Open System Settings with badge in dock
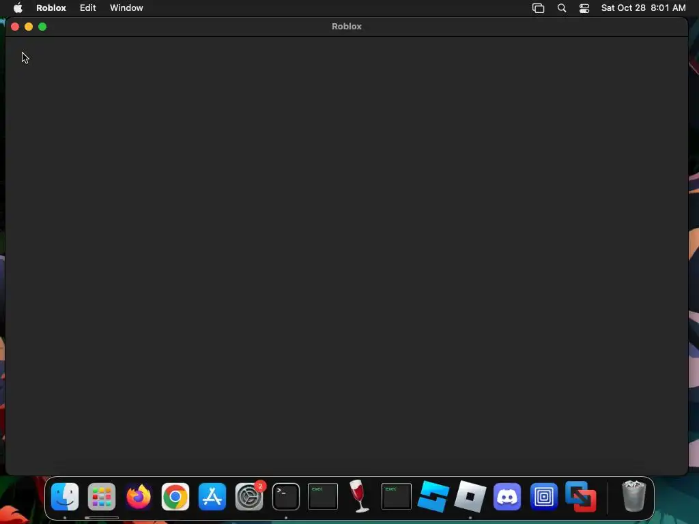The width and height of the screenshot is (699, 524). pyautogui.click(x=249, y=497)
